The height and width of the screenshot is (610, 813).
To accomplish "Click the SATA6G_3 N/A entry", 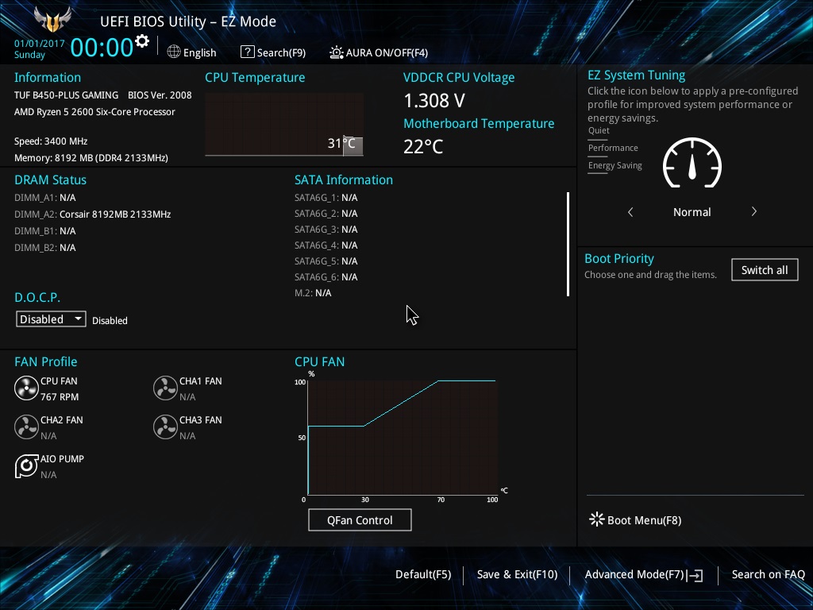I will pyautogui.click(x=326, y=230).
